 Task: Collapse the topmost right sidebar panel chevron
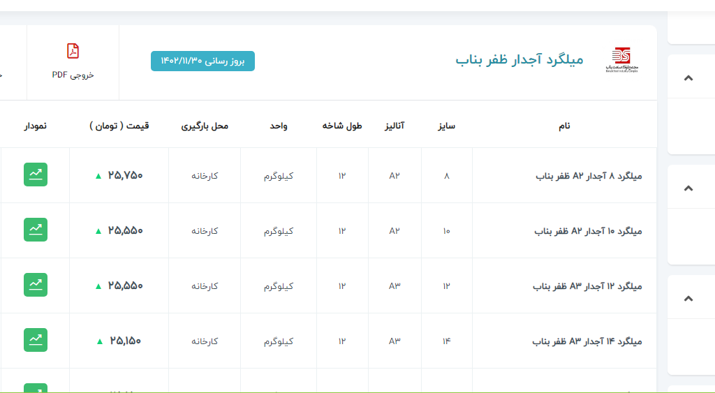tap(688, 77)
